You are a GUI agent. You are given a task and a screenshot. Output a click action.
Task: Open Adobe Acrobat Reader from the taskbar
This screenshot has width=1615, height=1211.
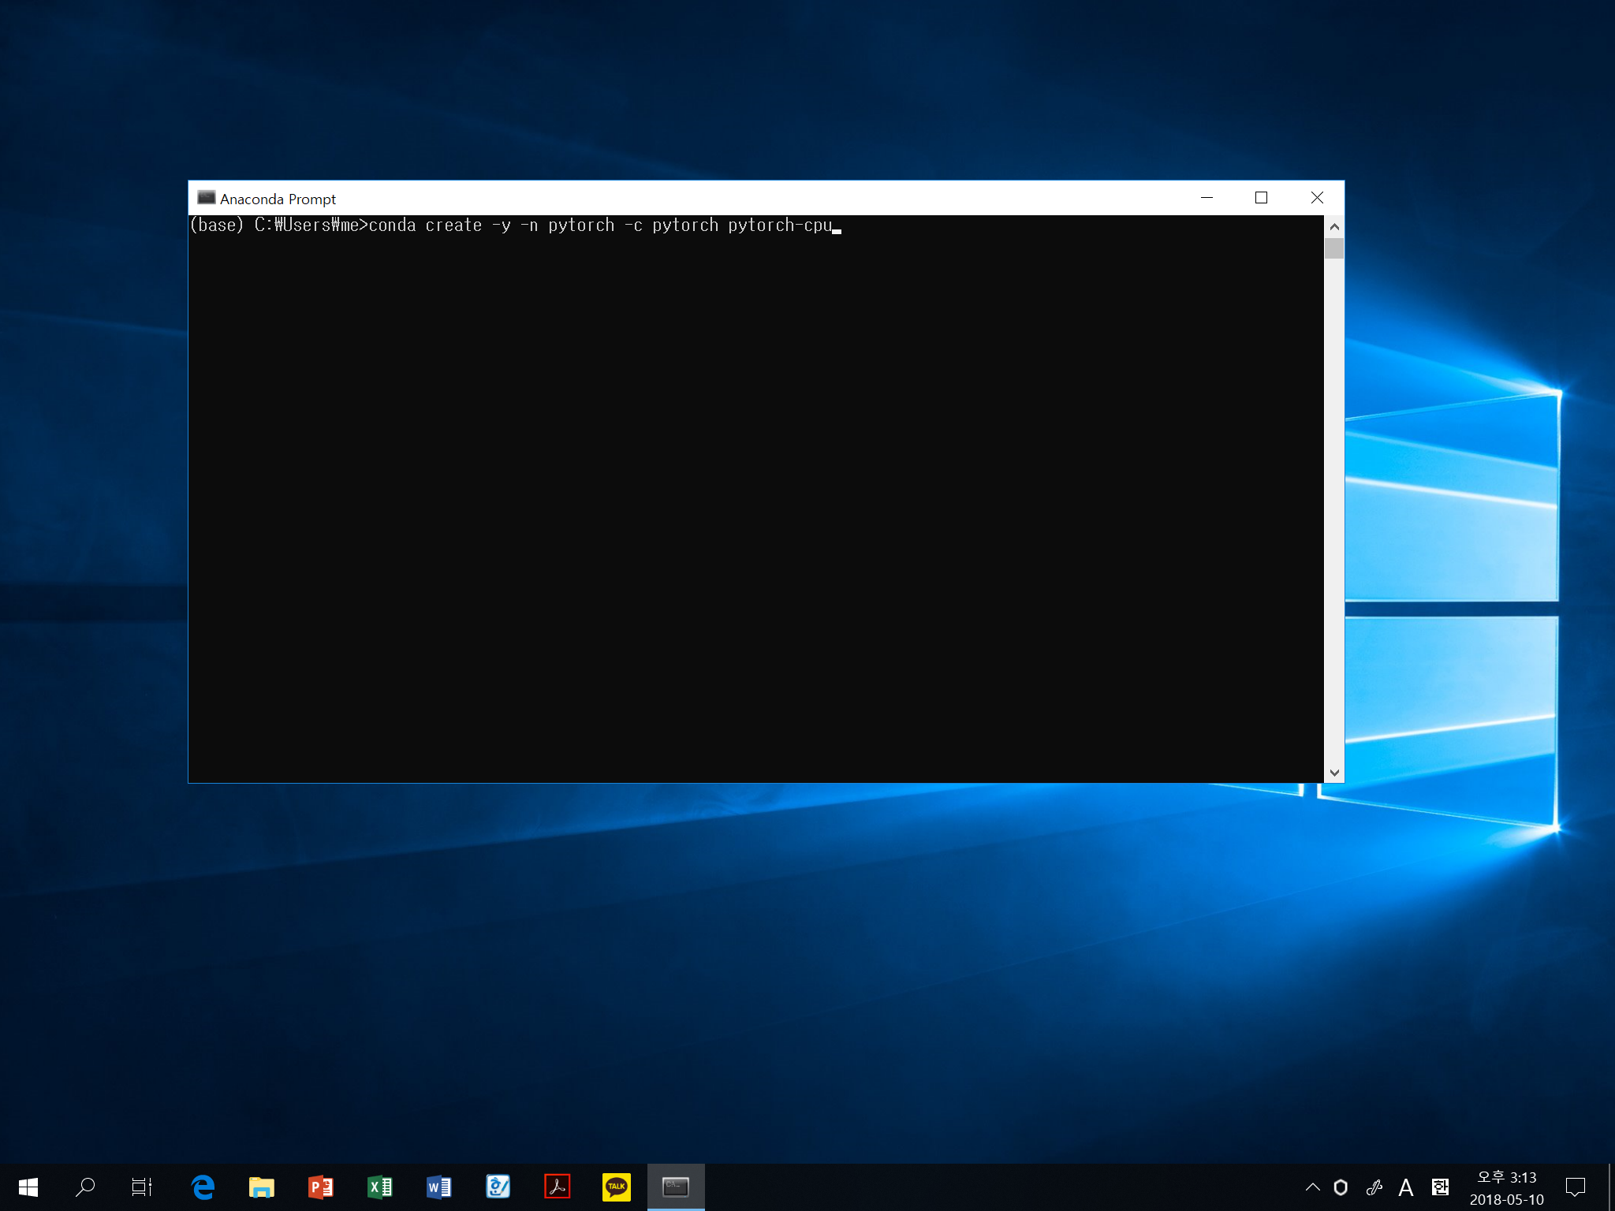pyautogui.click(x=557, y=1186)
